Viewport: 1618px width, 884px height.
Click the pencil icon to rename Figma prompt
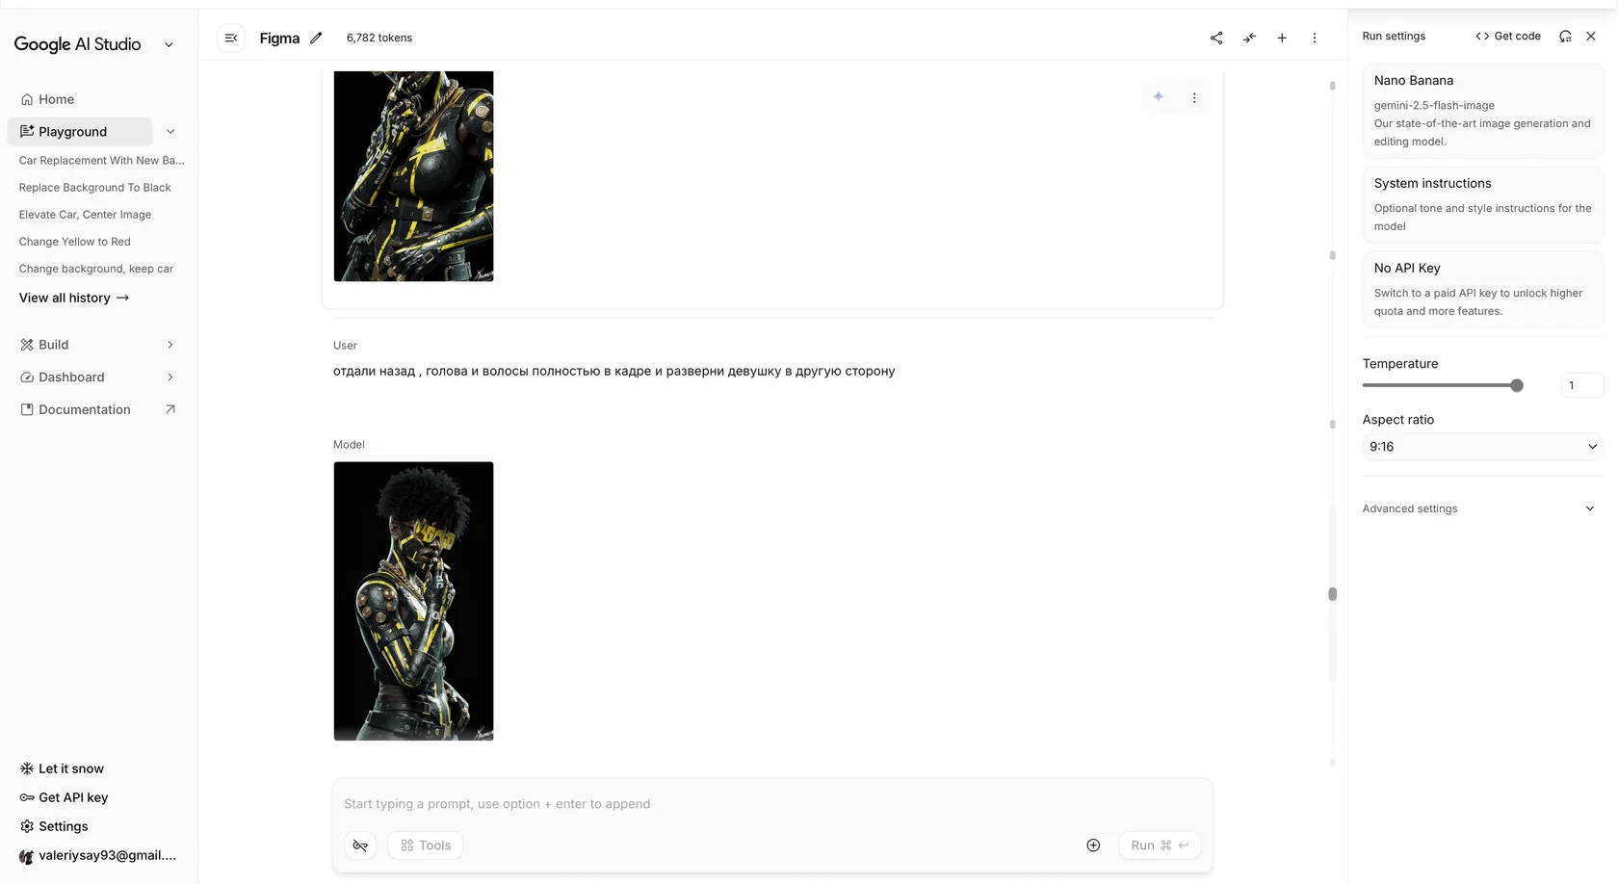[x=316, y=39]
